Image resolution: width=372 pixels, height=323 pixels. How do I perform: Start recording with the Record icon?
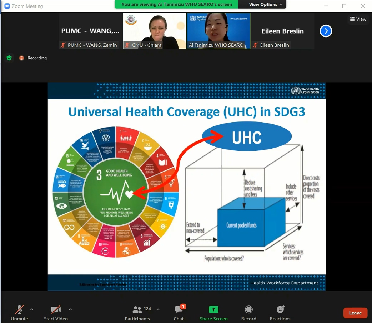(248, 309)
